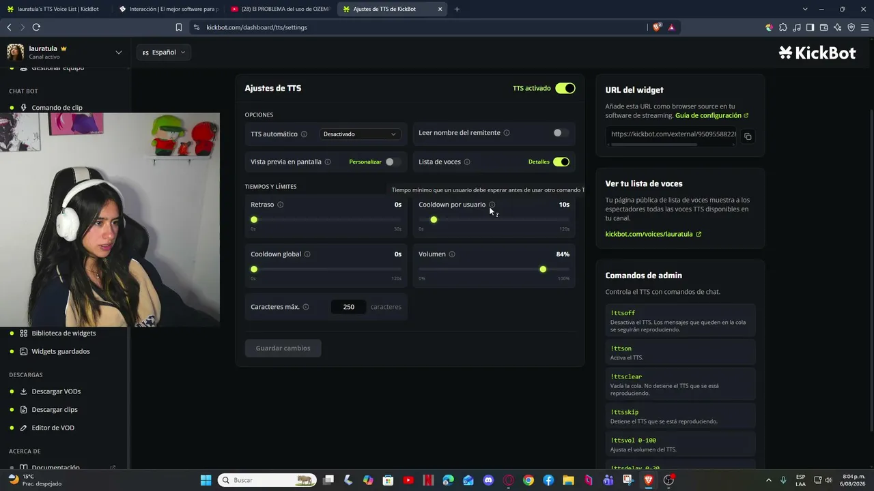Screen dimensions: 874x491
Task: Click the Cooldown global slider handle
Action: (254, 269)
